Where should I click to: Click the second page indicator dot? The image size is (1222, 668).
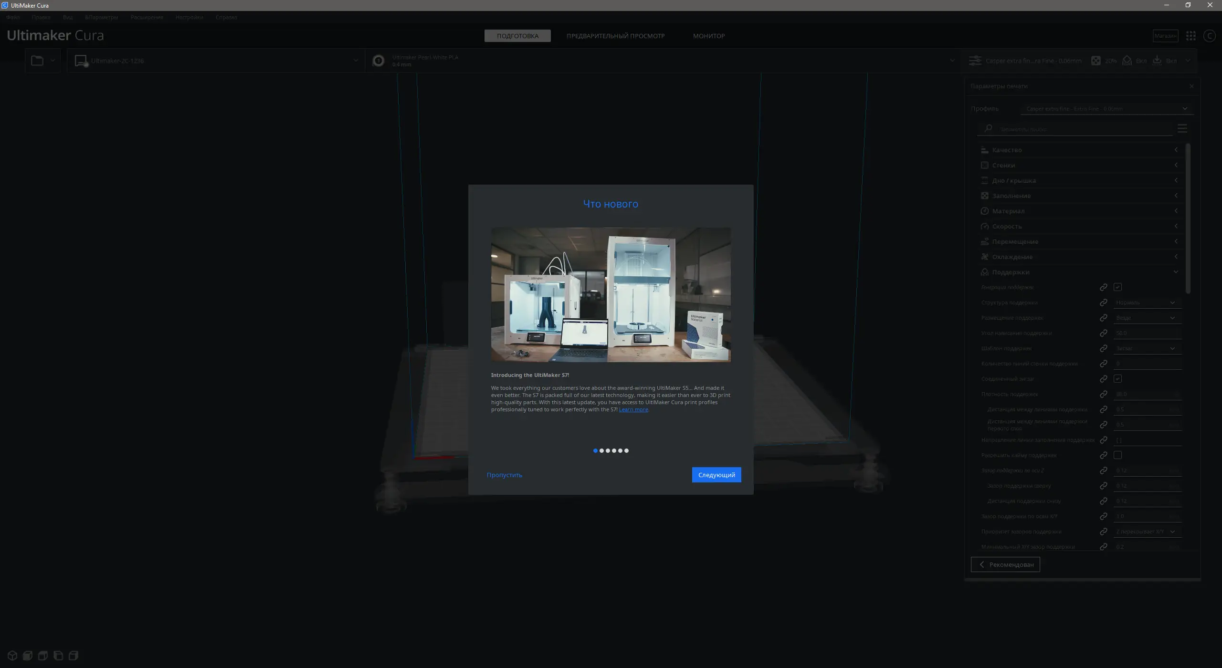(601, 450)
